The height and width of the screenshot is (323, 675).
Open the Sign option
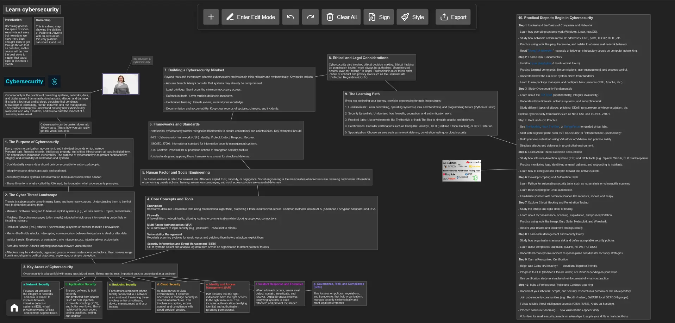[379, 17]
